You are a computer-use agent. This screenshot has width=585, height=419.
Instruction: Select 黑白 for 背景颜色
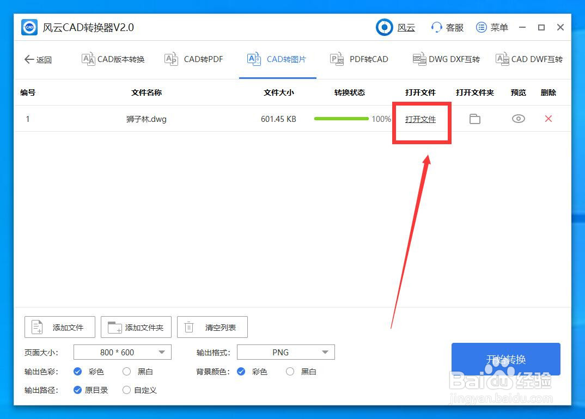(290, 372)
